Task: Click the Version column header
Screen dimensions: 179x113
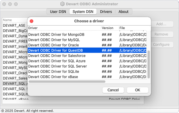Action: 110,28
